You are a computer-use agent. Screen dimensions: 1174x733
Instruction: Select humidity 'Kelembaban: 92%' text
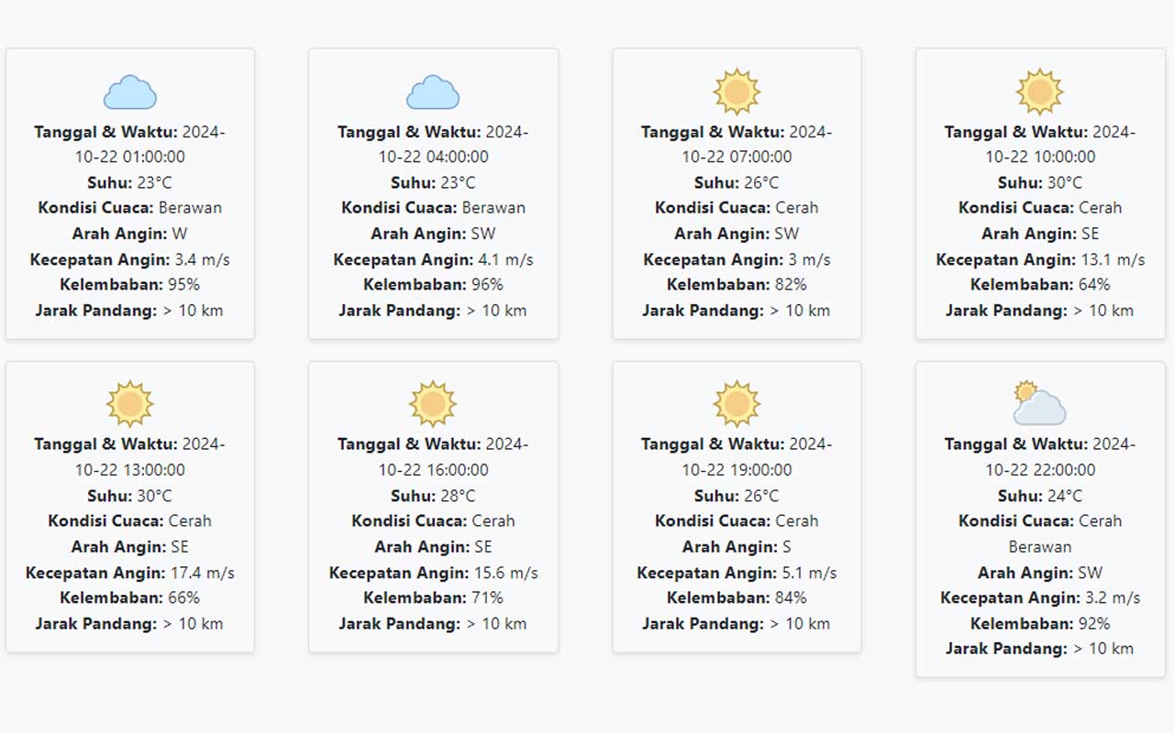(x=1040, y=623)
